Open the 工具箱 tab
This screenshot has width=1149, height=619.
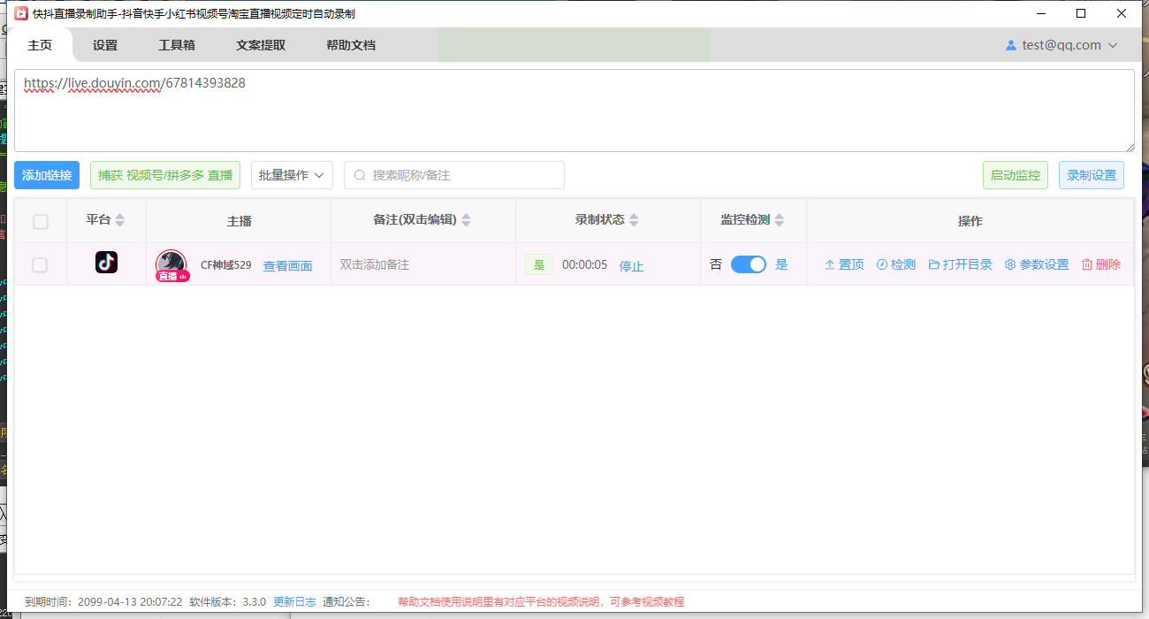[x=176, y=44]
